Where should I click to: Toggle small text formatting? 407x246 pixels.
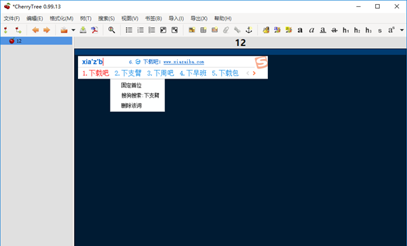tap(380, 30)
